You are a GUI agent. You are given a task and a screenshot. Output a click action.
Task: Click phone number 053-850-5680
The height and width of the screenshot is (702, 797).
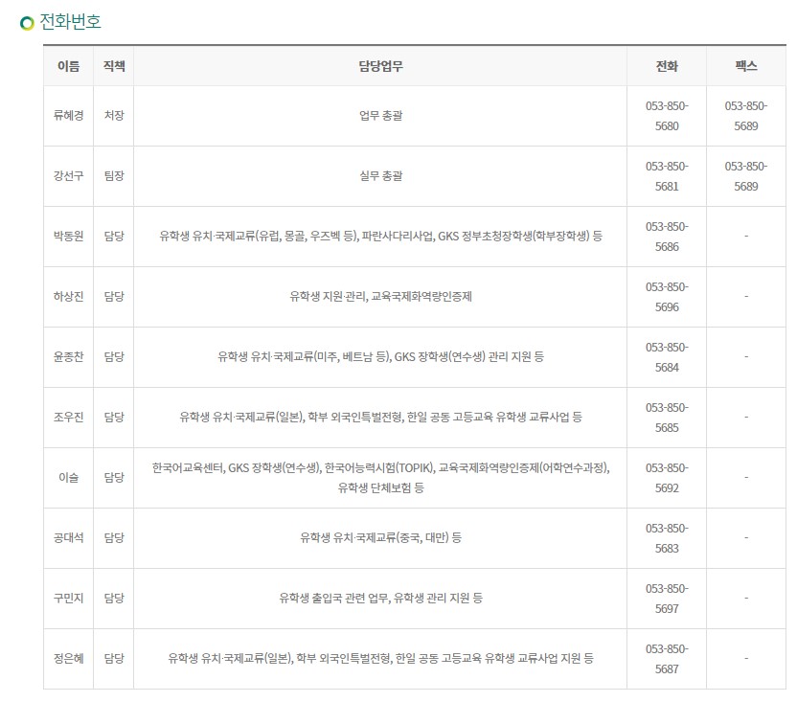pyautogui.click(x=667, y=116)
